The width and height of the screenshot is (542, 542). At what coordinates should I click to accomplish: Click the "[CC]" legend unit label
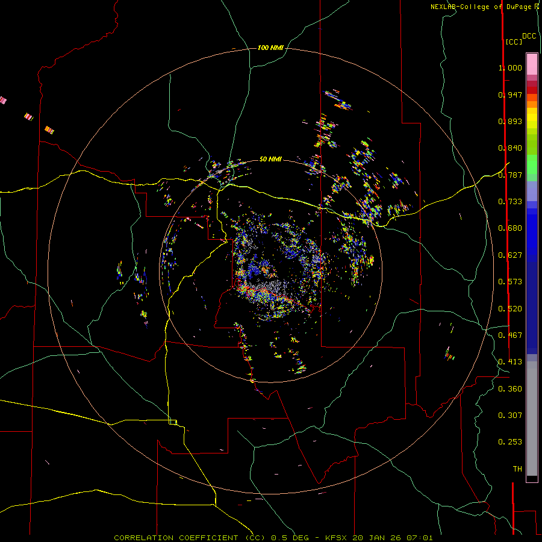pyautogui.click(x=514, y=42)
